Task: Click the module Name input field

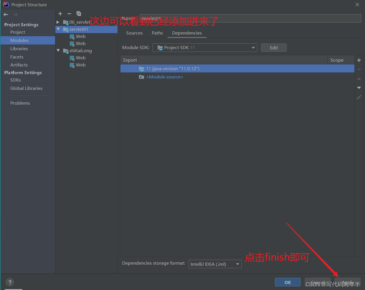Action: pyautogui.click(x=250, y=18)
